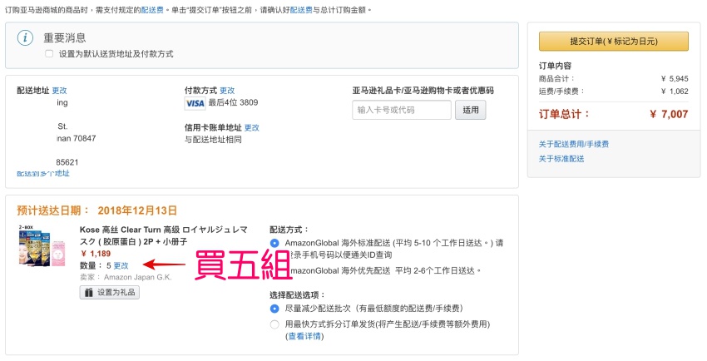Screen dimensions: 707x361
Task: Check 设置为默认送货地址及付款方式 box
Action: (49, 53)
